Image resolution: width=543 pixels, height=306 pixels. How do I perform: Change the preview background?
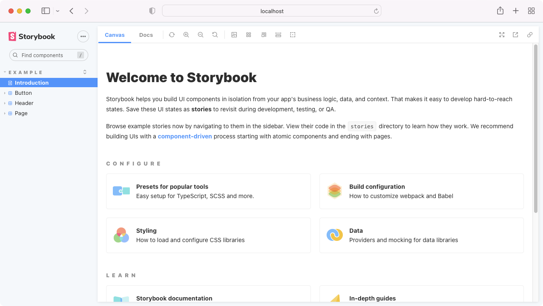[x=234, y=35]
